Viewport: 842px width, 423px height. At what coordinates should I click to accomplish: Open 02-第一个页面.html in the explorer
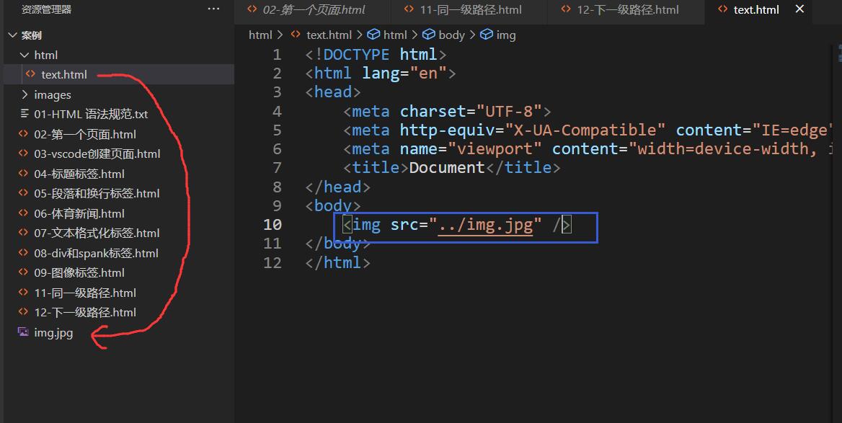coord(85,134)
